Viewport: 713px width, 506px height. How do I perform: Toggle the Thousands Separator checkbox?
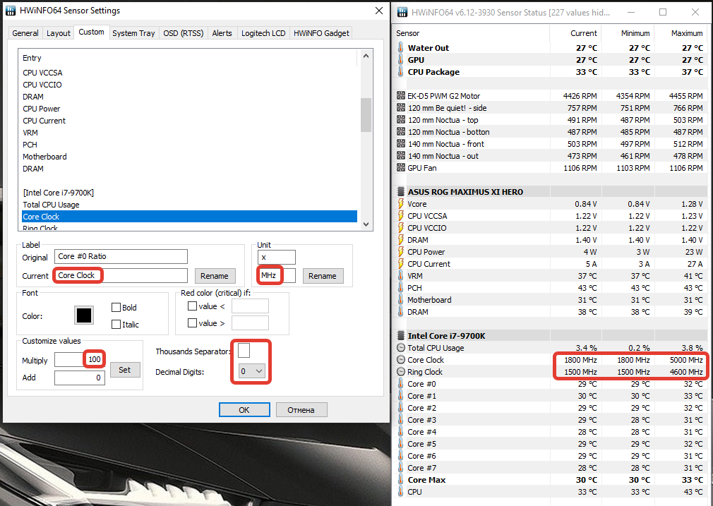pyautogui.click(x=244, y=350)
